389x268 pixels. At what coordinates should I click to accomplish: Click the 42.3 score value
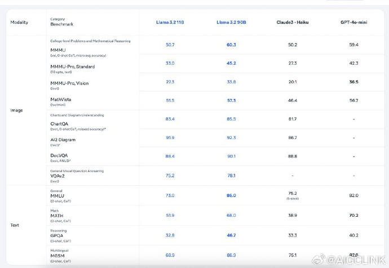pos(354,63)
